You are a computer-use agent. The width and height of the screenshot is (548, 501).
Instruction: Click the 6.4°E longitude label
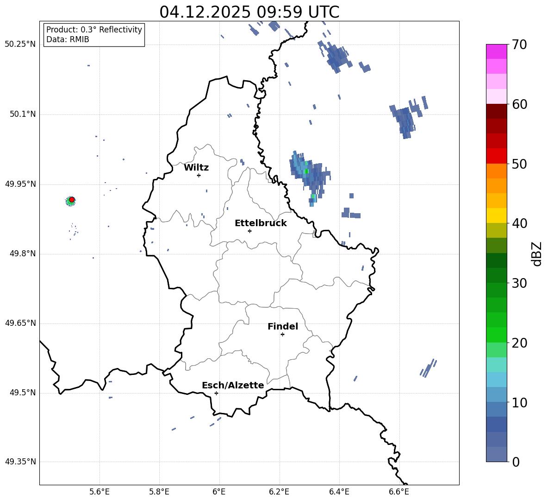(339, 492)
